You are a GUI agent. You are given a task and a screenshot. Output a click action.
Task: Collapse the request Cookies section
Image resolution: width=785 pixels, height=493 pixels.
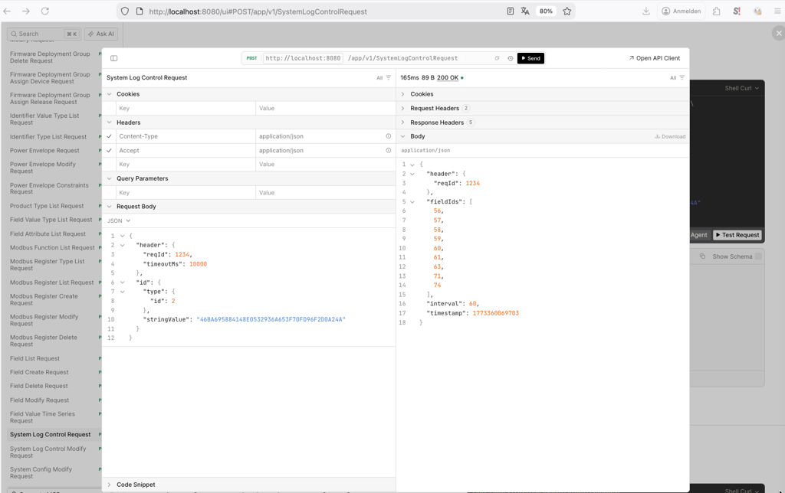(x=109, y=94)
